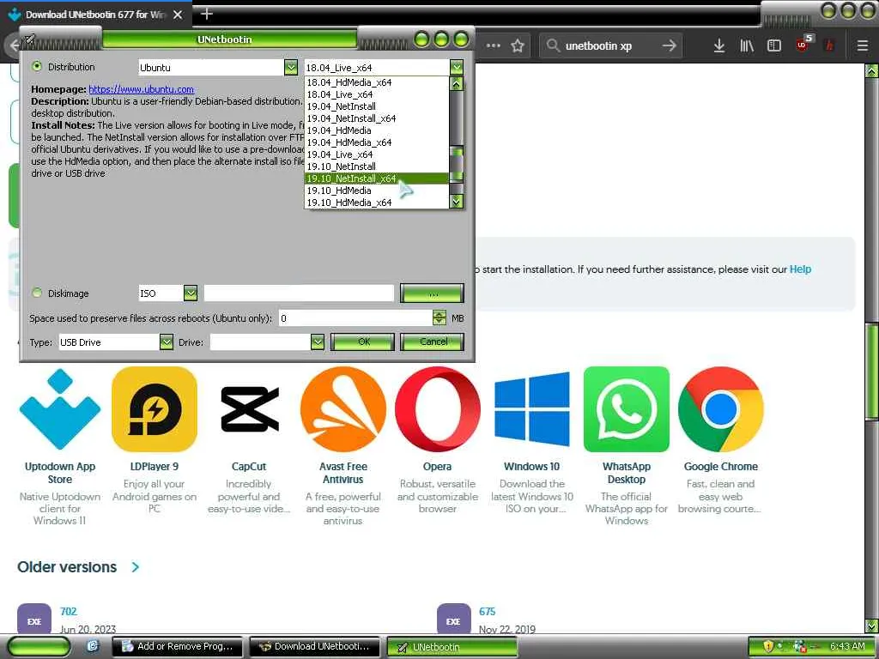Click the persistence space MB field
This screenshot has width=879, height=659.
(x=355, y=317)
